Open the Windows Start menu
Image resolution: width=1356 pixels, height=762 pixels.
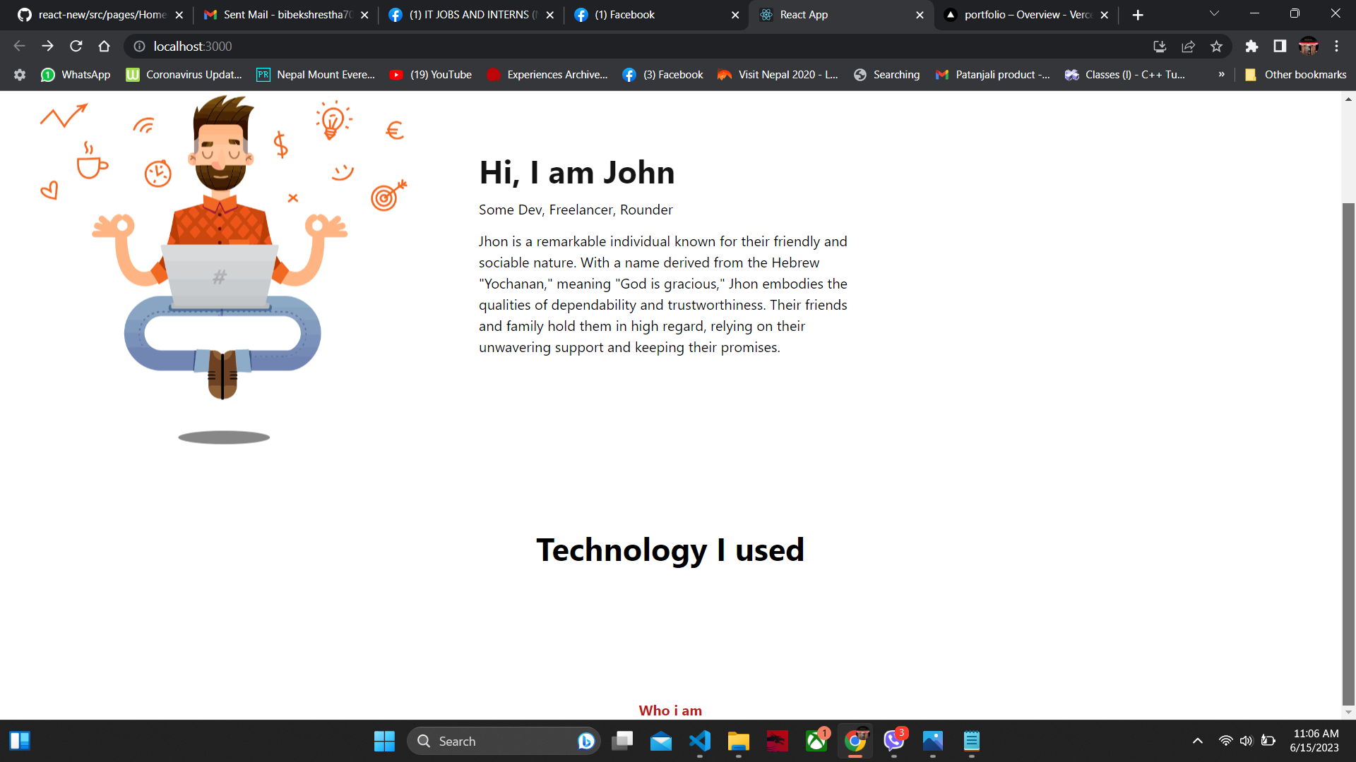click(x=384, y=741)
